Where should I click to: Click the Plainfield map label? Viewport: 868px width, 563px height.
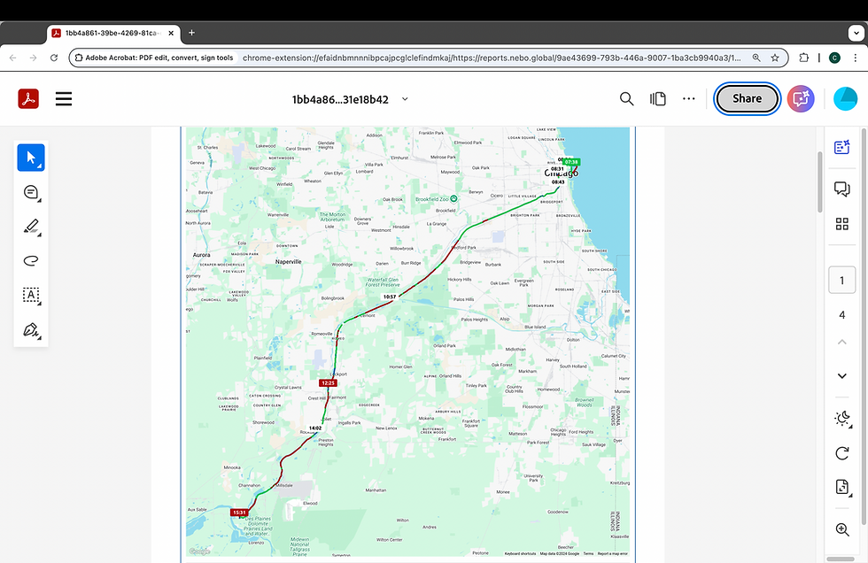pos(263,358)
